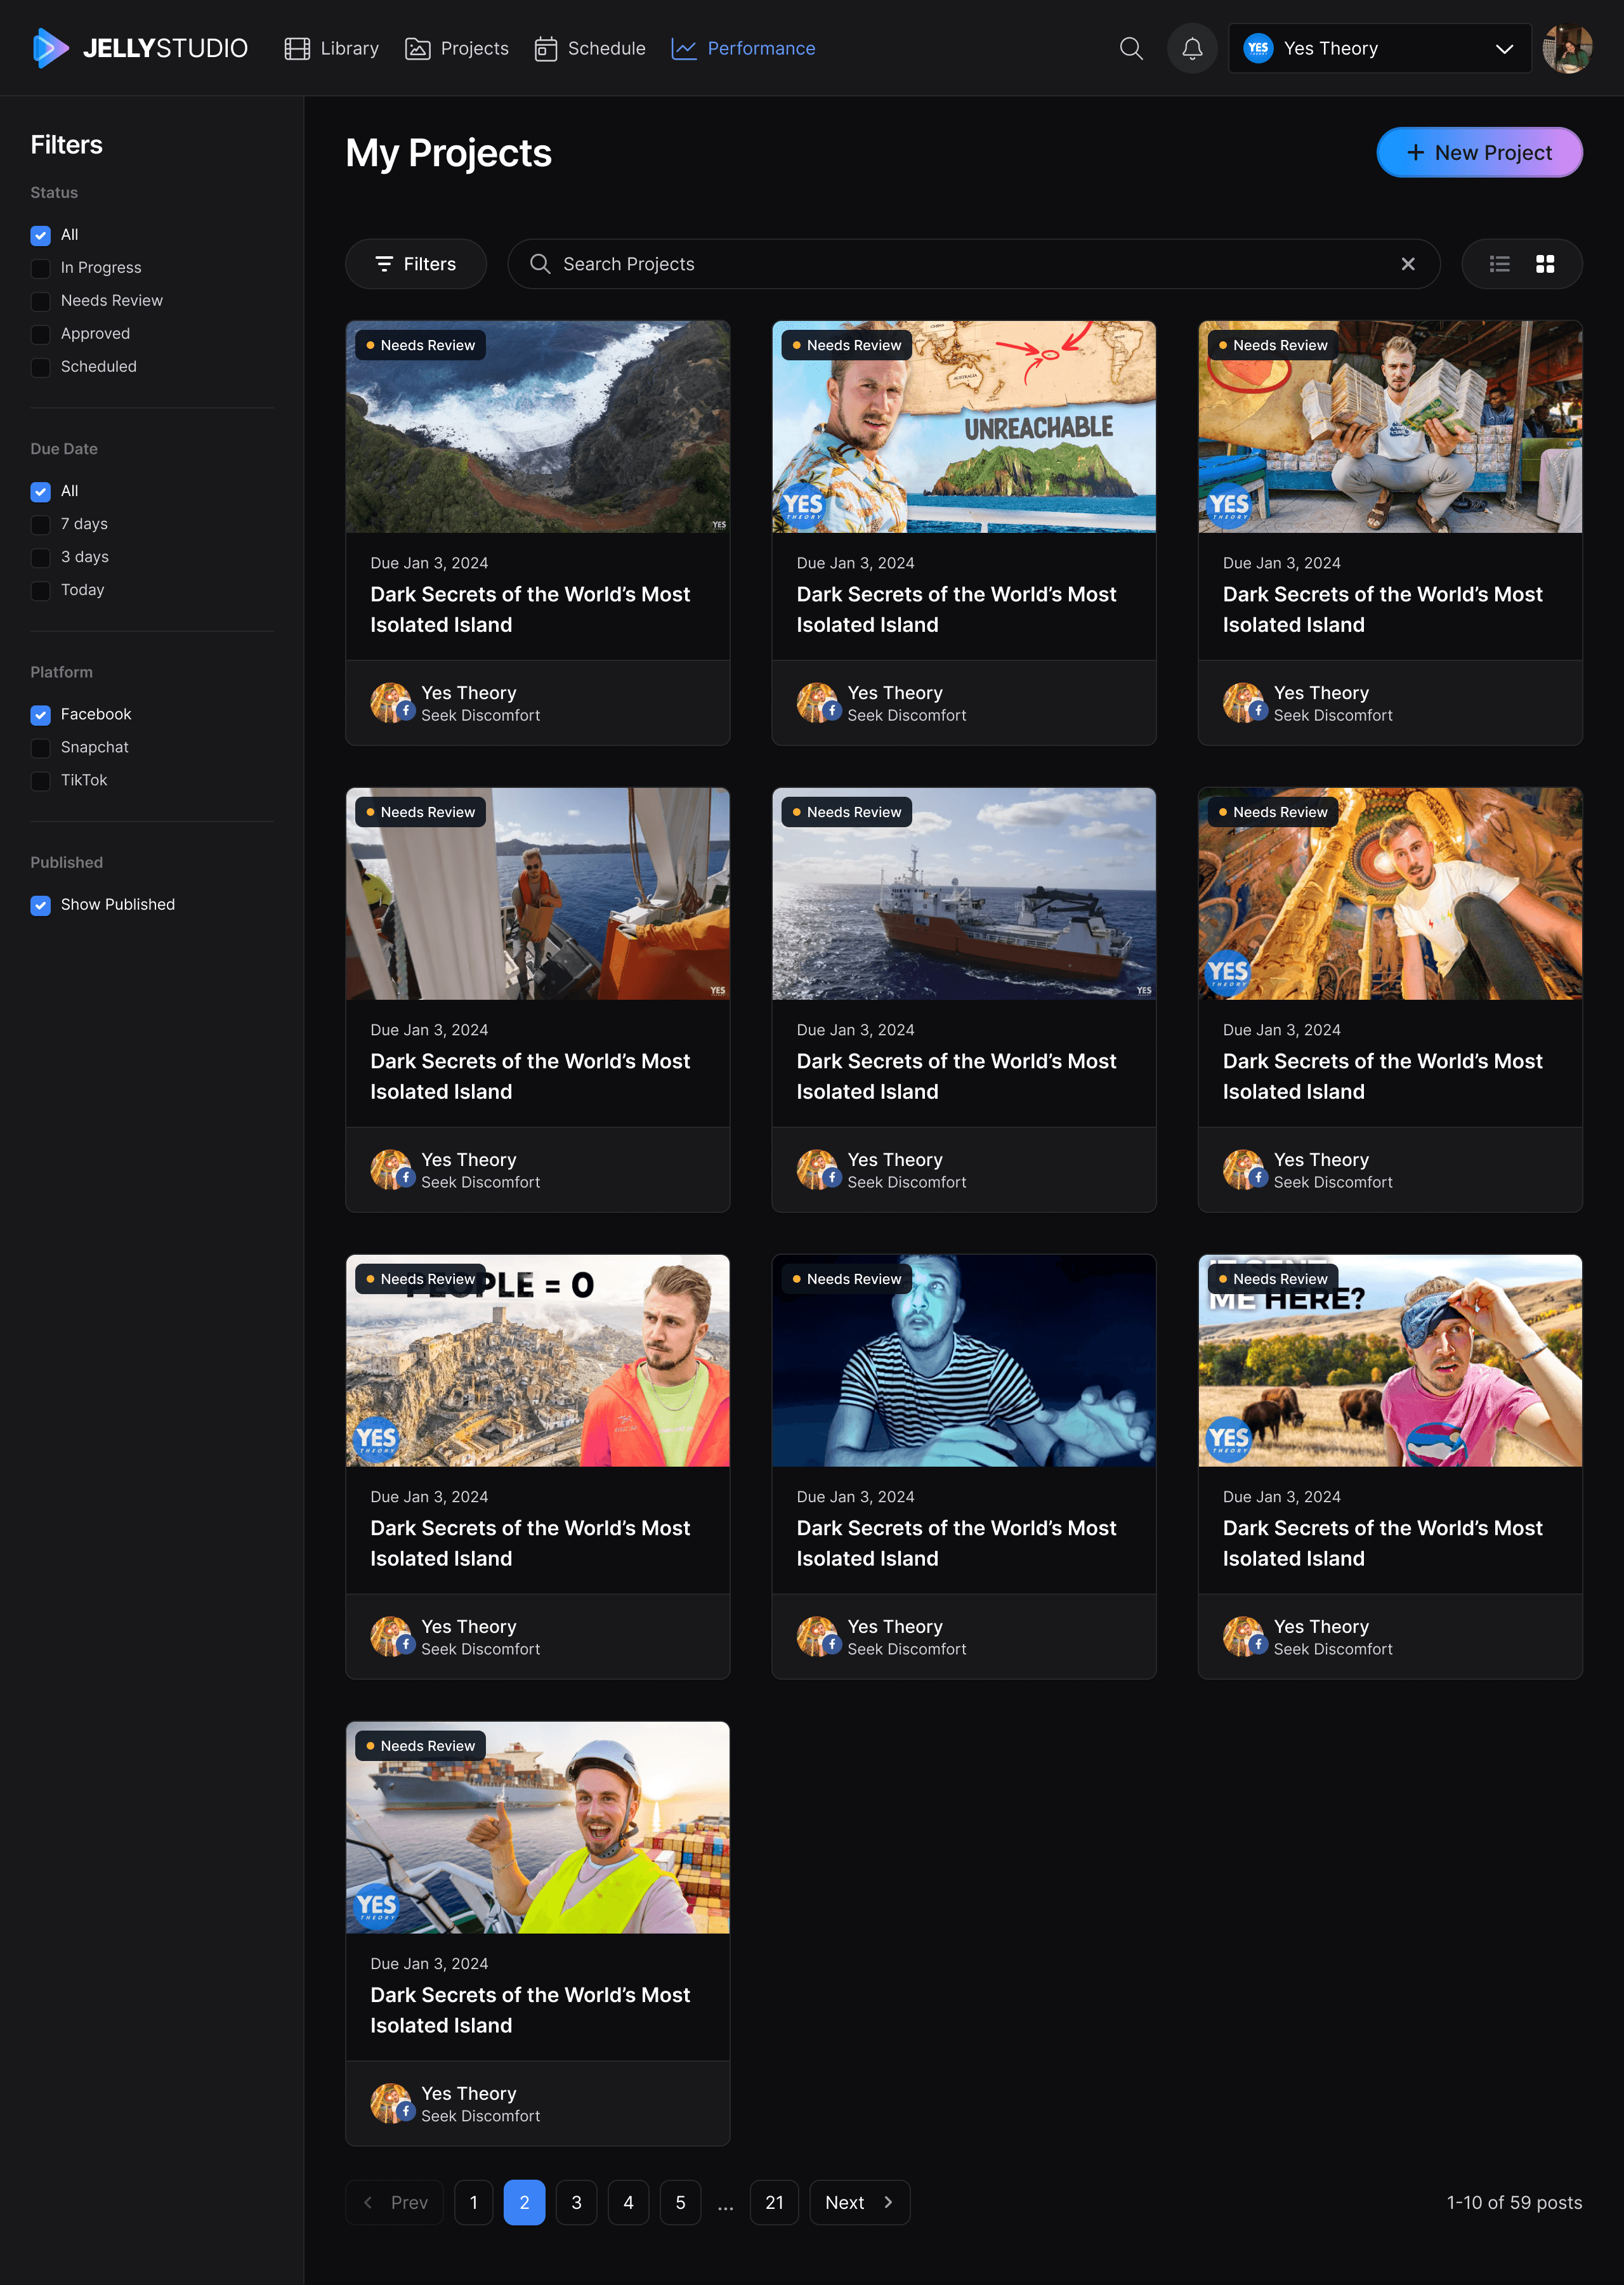Go to the Prev page
1624x2285 pixels.
[x=395, y=2202]
